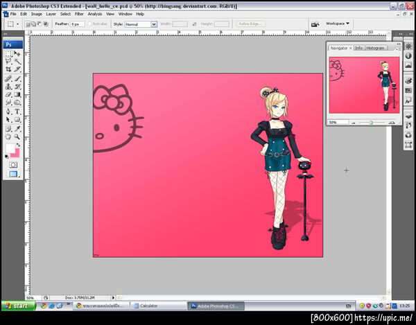Collapse the Navigator panel group

[x=399, y=44]
